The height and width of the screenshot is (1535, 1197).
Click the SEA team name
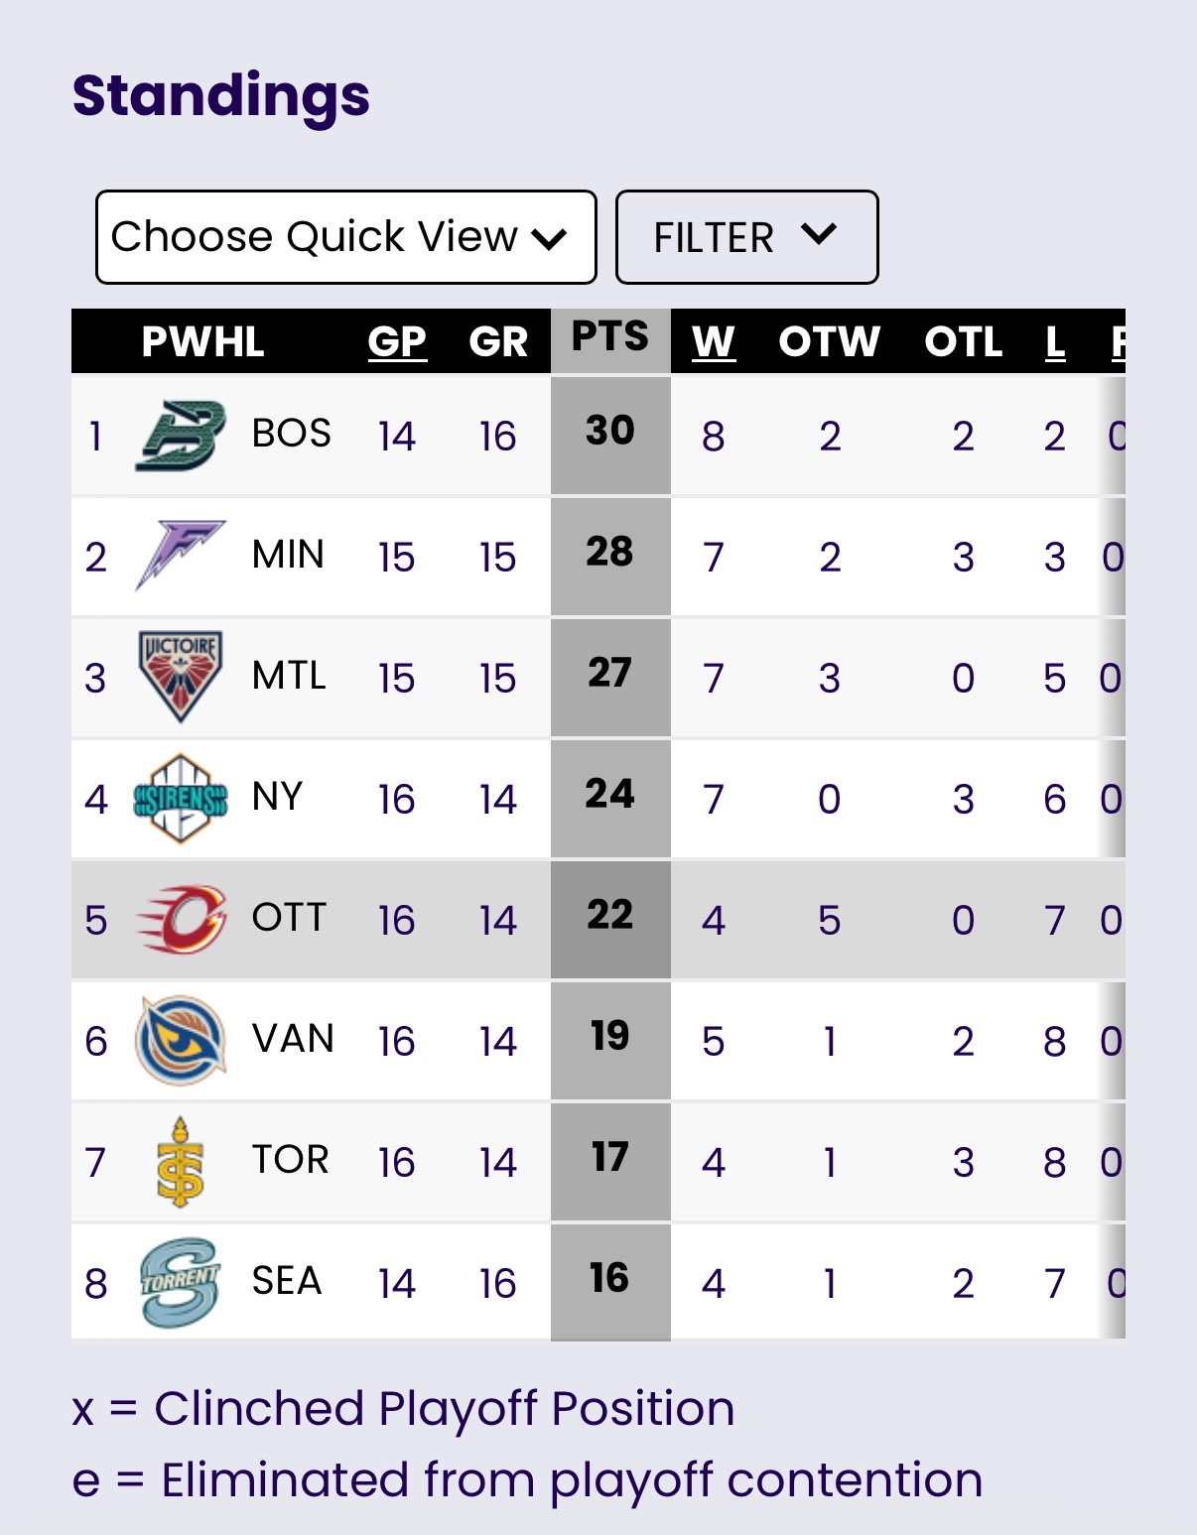coord(287,1281)
